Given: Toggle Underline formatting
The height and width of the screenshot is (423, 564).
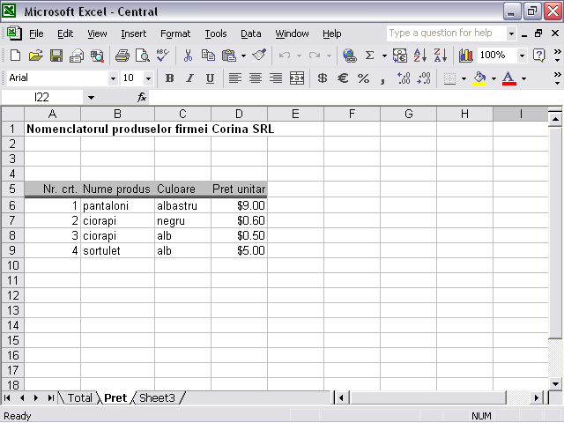Looking at the screenshot, I should [x=210, y=78].
